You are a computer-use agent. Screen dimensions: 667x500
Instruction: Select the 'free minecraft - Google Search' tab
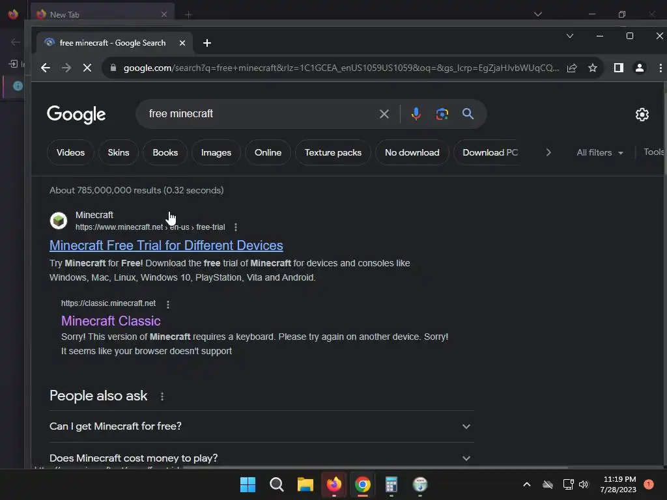pyautogui.click(x=111, y=43)
